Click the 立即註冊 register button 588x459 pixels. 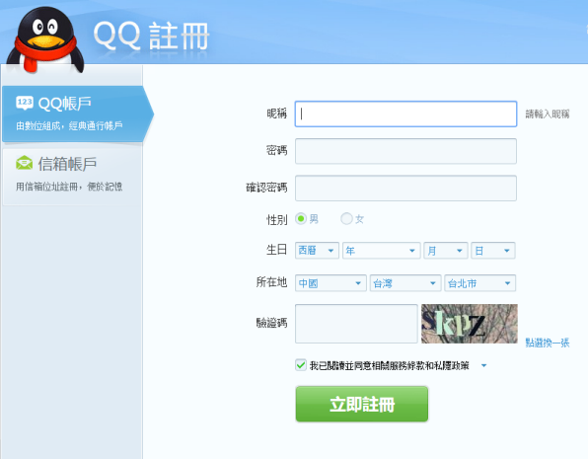pyautogui.click(x=361, y=404)
